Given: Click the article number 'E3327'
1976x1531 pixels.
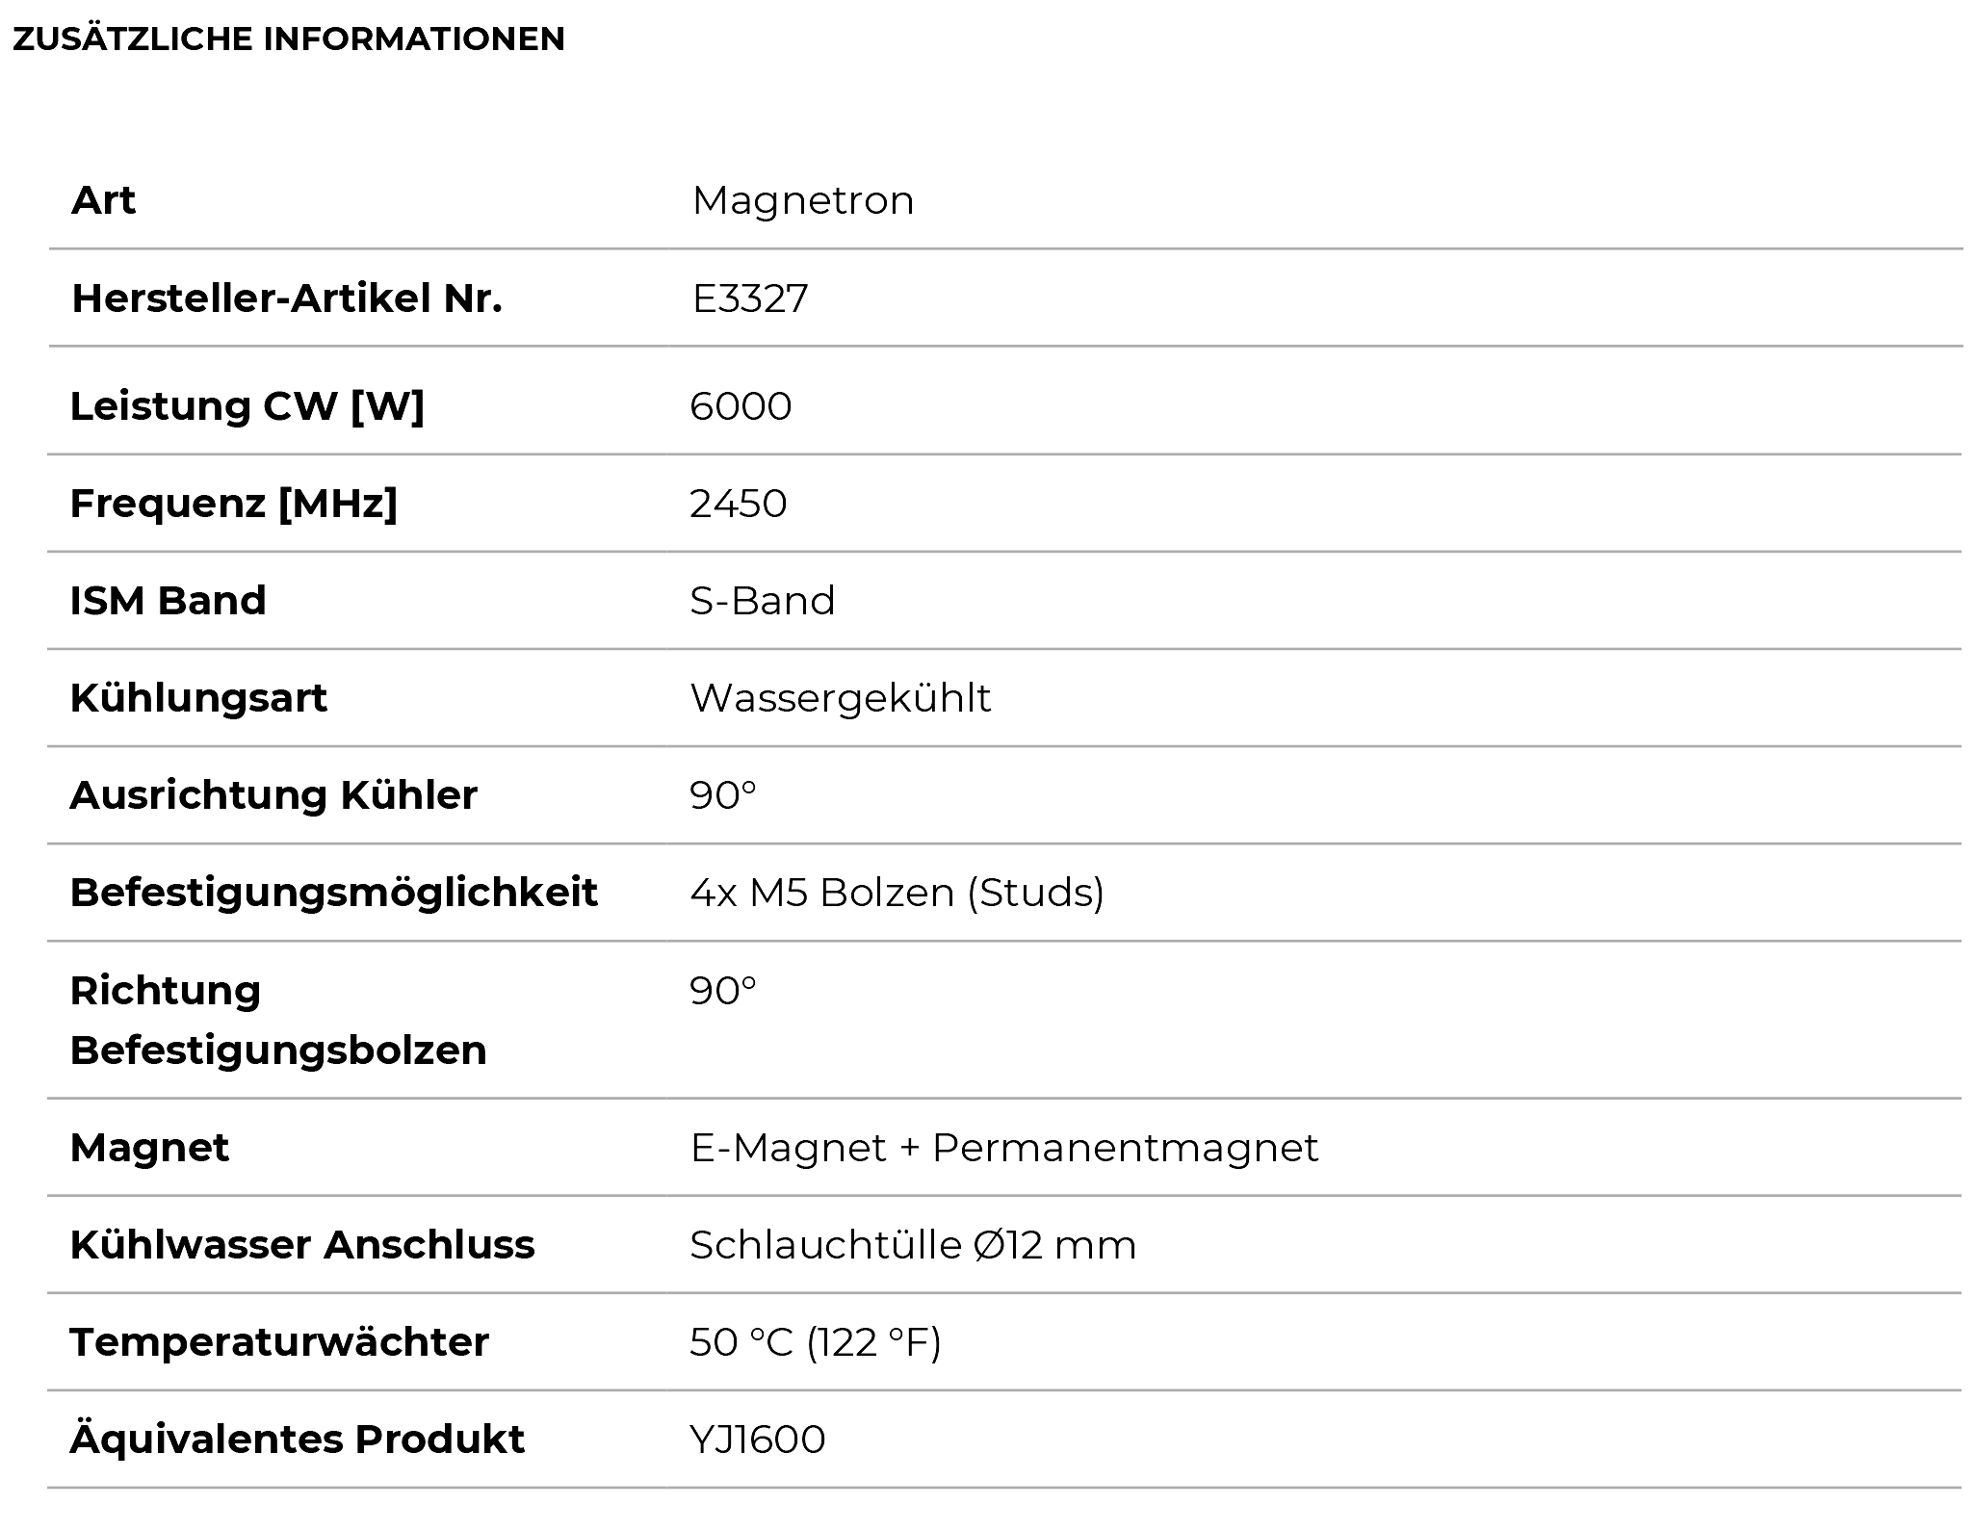Looking at the screenshot, I should 750,298.
